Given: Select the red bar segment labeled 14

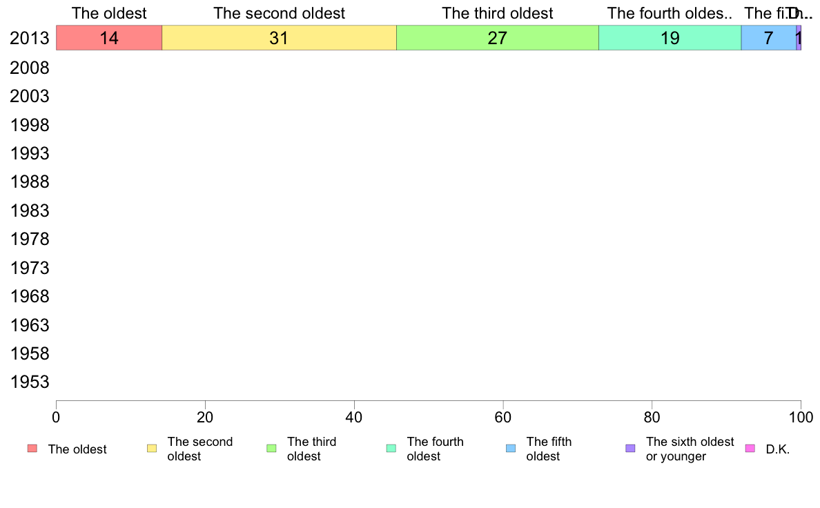Looking at the screenshot, I should coord(109,38).
